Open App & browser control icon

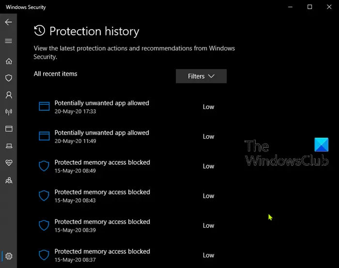click(x=8, y=129)
